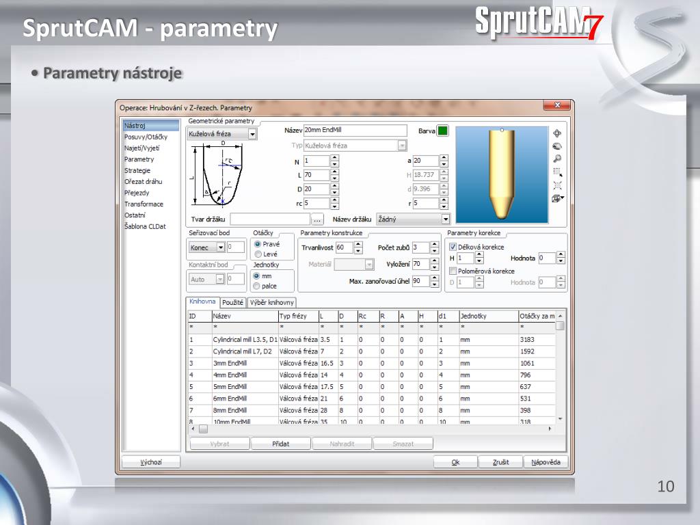Viewport: 700px width, 525px height.
Task: Select Strategie in the left list
Action: click(x=137, y=170)
